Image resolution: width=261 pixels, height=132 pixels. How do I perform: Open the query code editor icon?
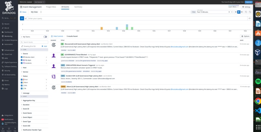250,18
